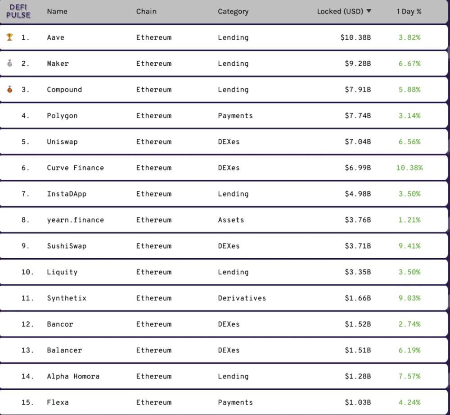Sort by the Category column header
Screen dimensions: 450x415
point(233,11)
